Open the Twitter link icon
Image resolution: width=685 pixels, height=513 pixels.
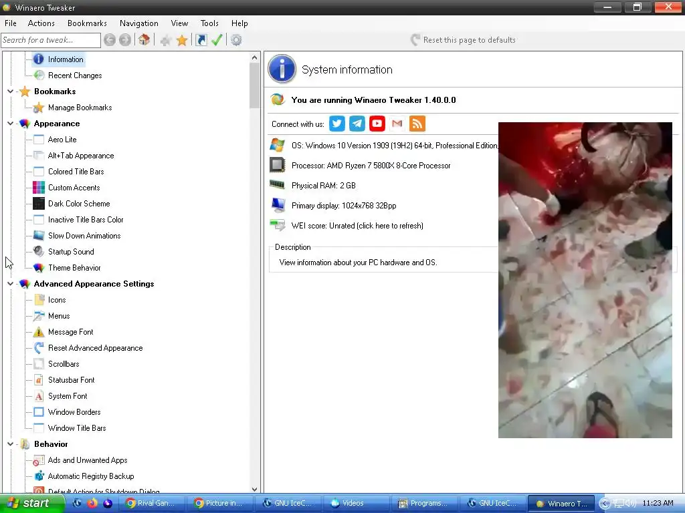coord(337,124)
